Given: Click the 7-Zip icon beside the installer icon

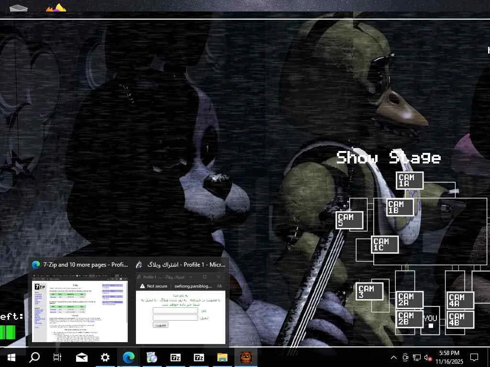Looking at the screenshot, I should click(x=175, y=357).
